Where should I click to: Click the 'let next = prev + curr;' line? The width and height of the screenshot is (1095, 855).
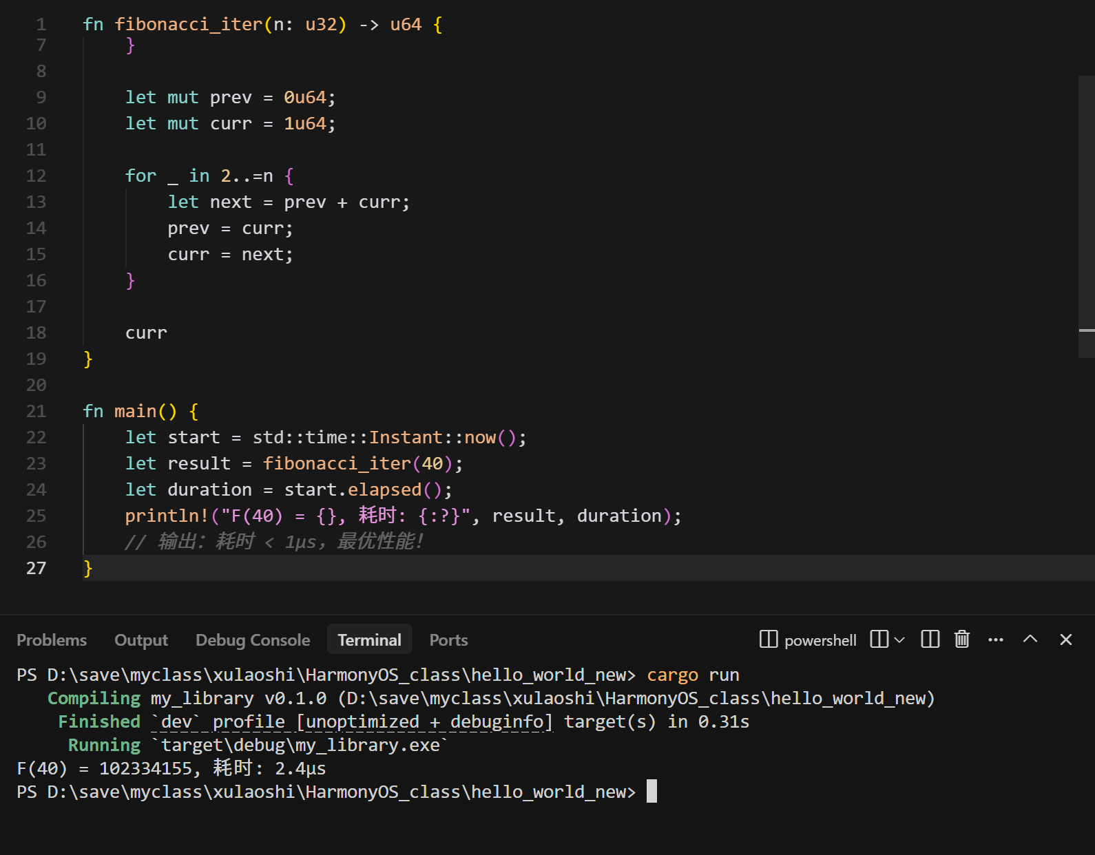(289, 202)
